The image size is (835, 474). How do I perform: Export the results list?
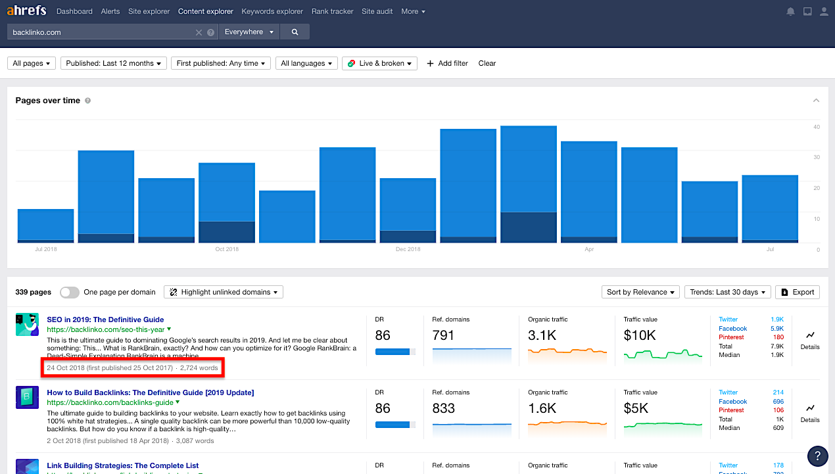point(798,292)
